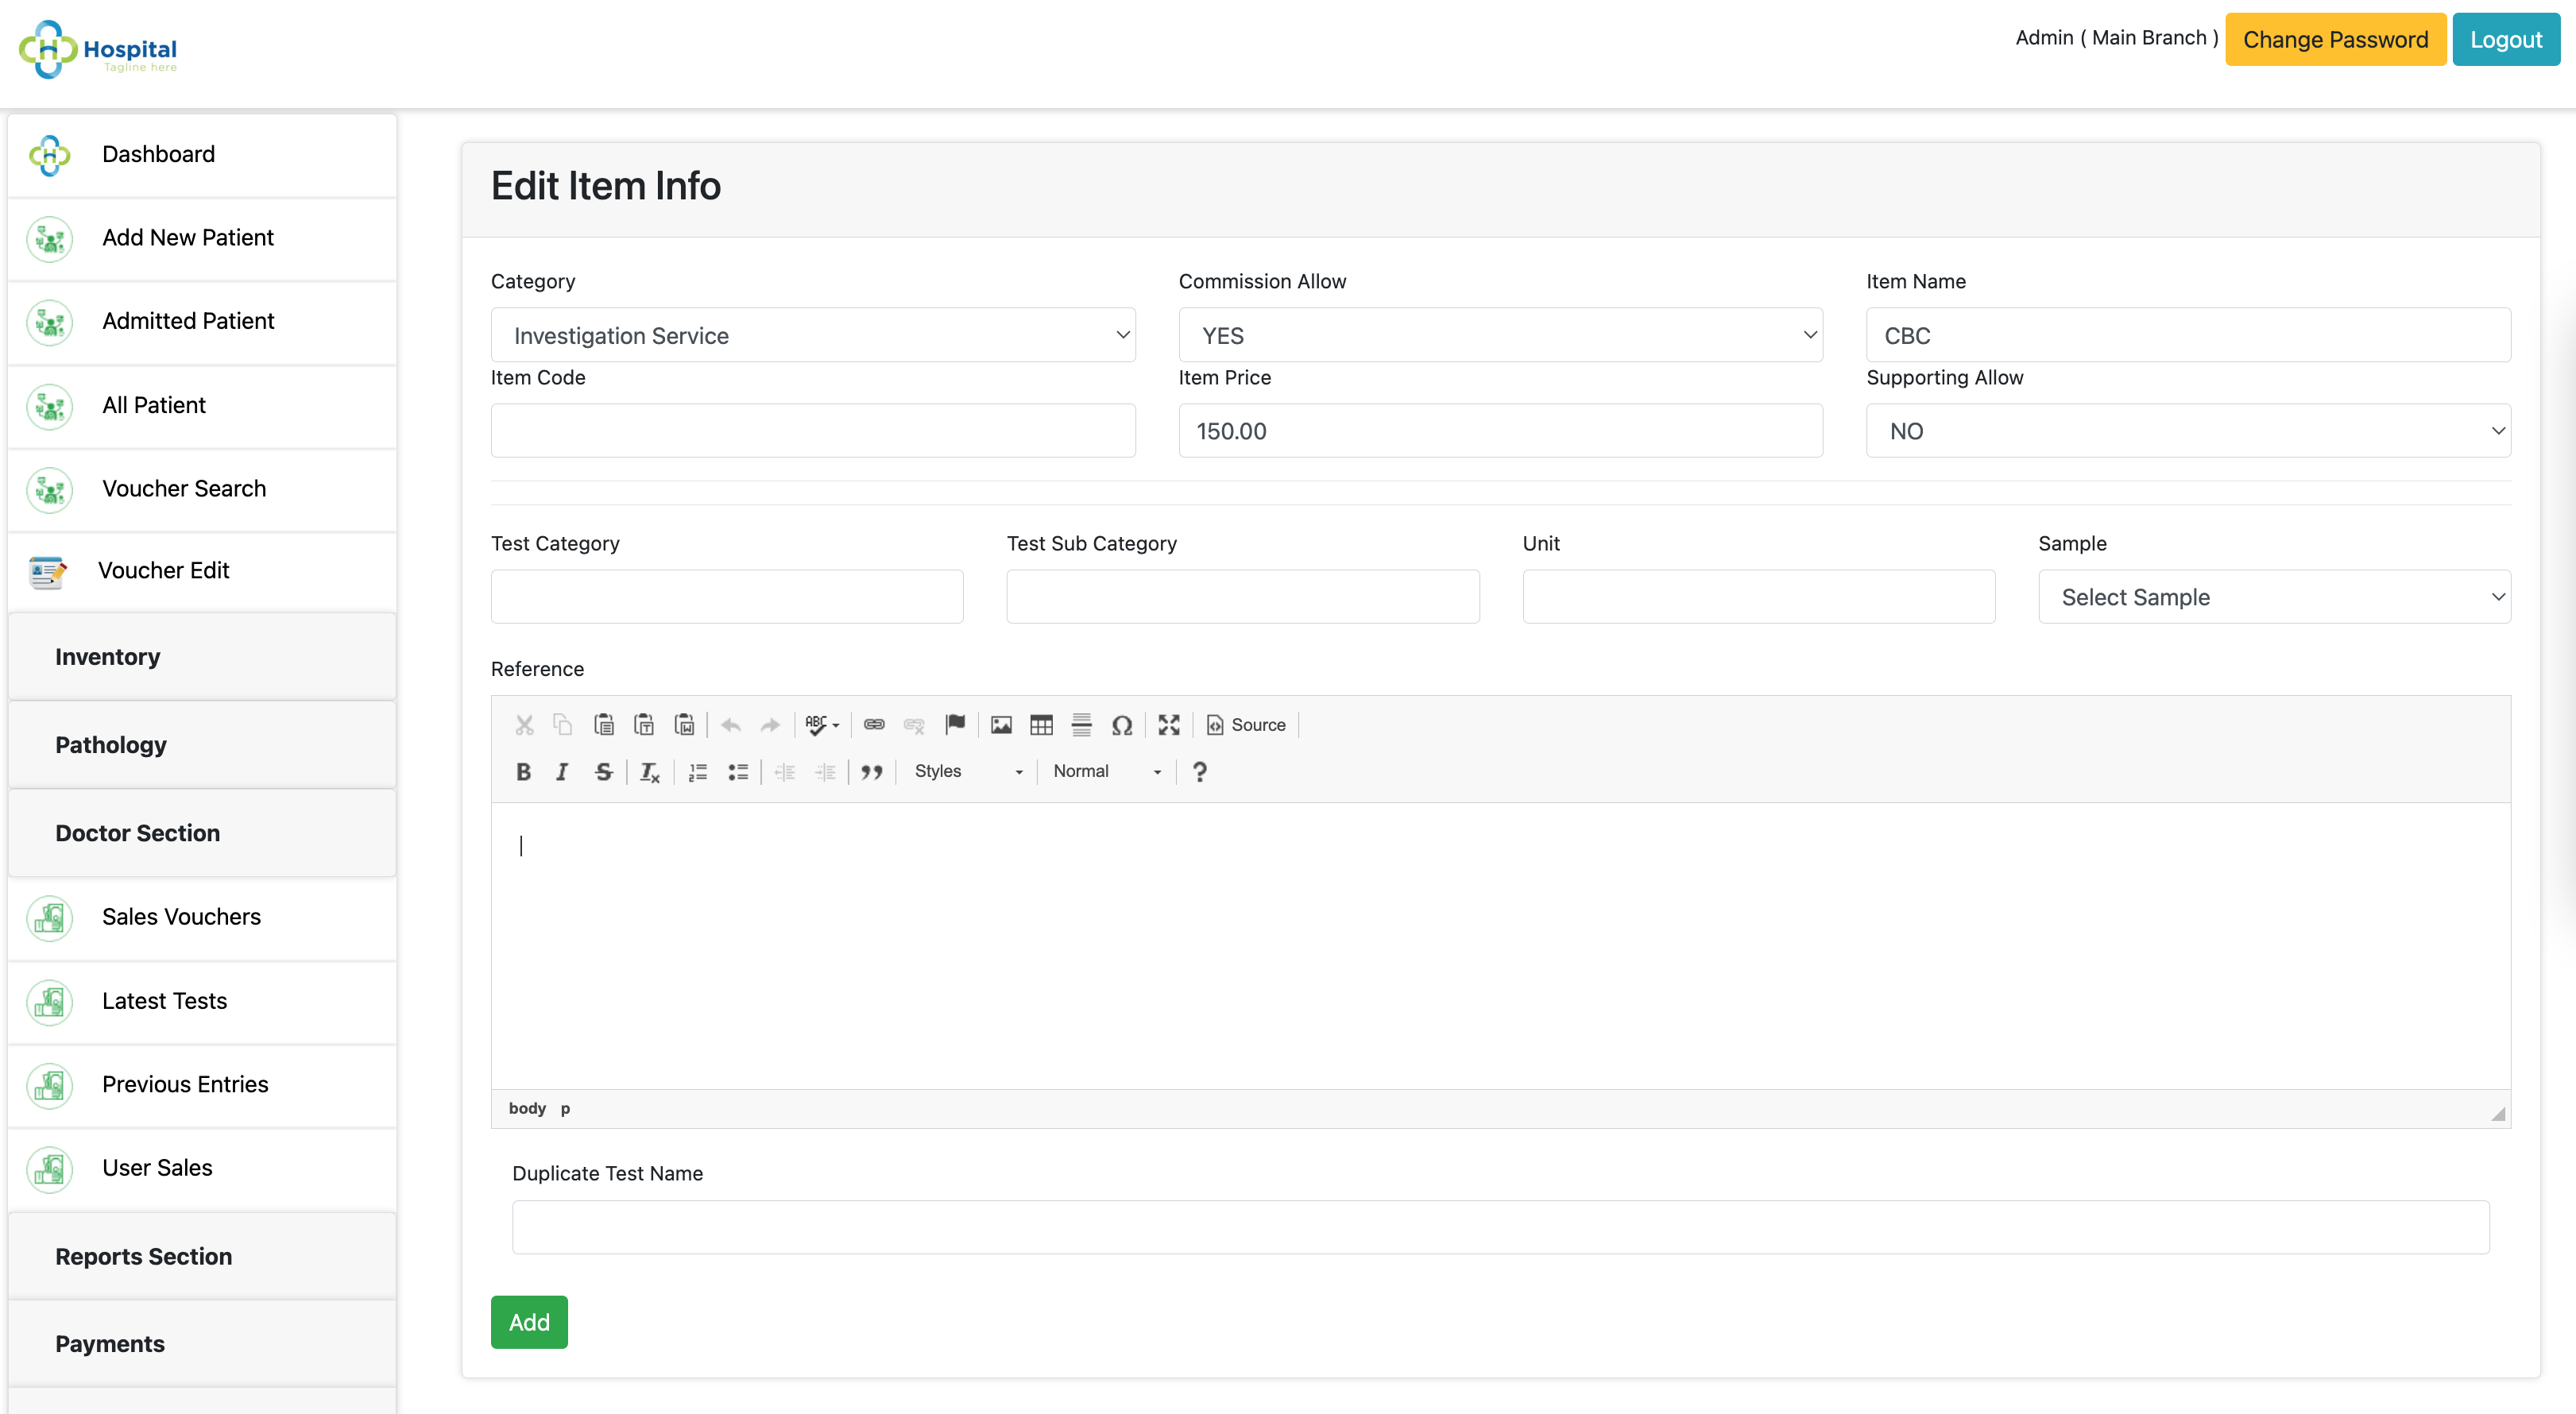Open the Styles dropdown in editor

[x=968, y=772]
